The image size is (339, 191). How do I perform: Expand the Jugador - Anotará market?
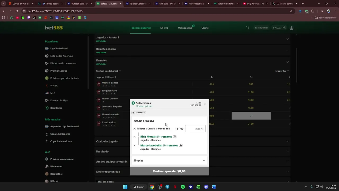[192, 39]
